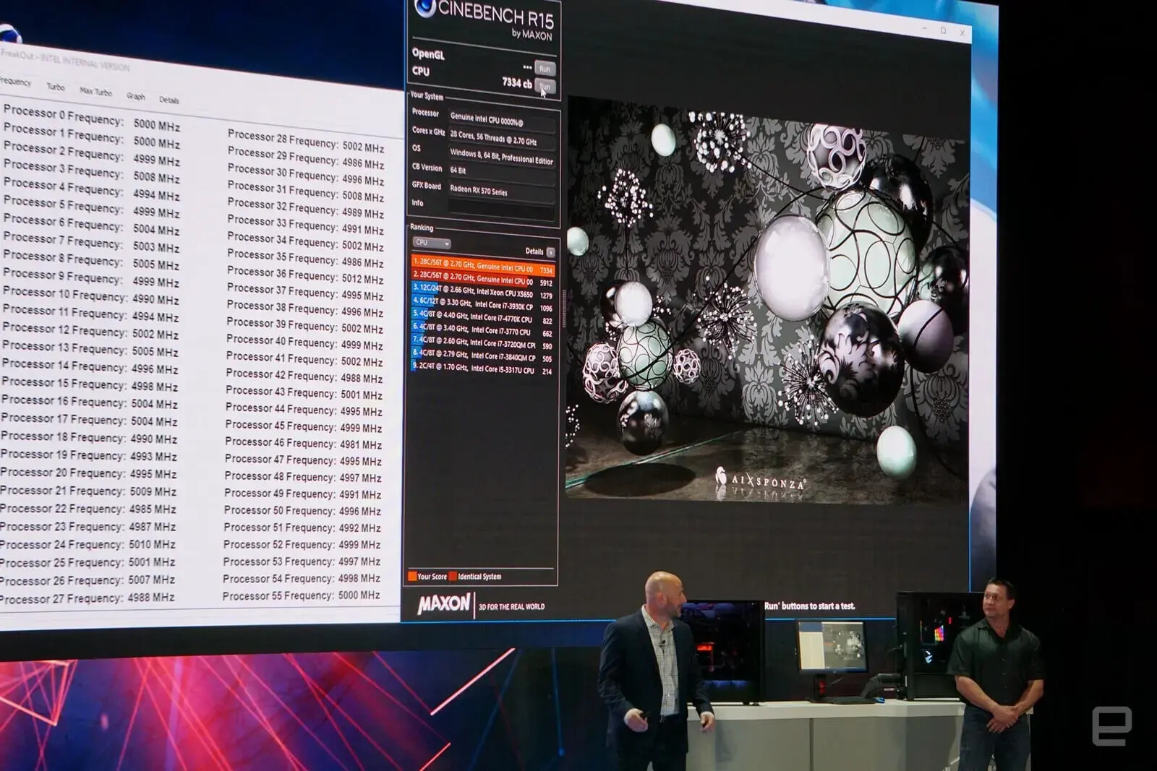
Task: Select the Core i7-3840QM ranking row
Action: [483, 356]
